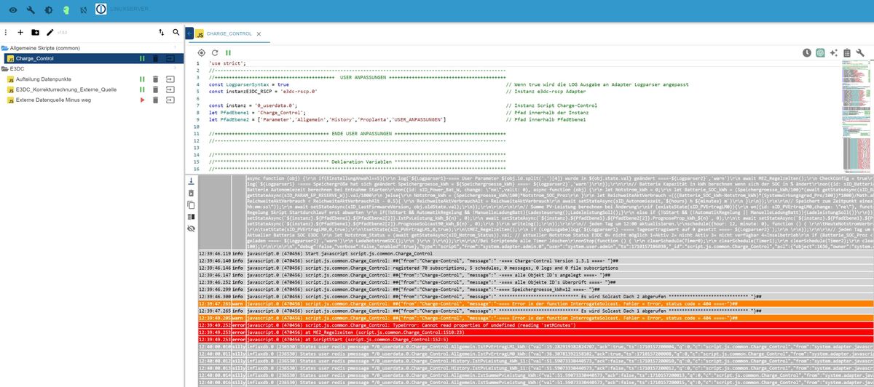Delete Aufteilung Datenpunkte script
Screen dimensions: 874x387
point(155,79)
